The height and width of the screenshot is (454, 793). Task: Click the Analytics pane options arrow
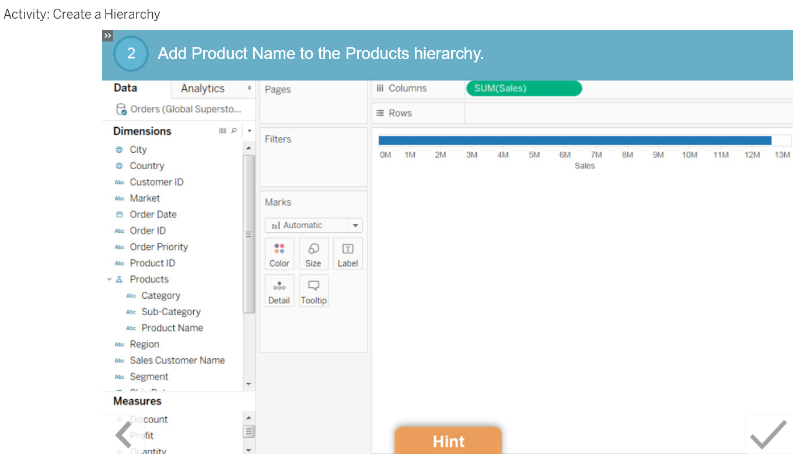coord(250,88)
